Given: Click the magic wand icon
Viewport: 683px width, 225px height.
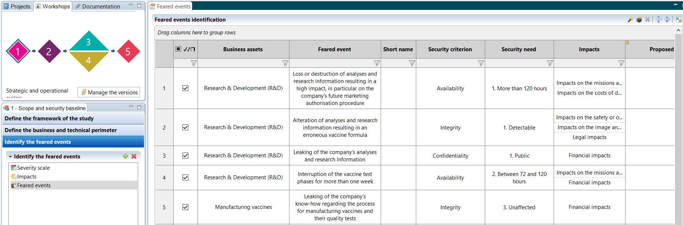Looking at the screenshot, I should [x=630, y=20].
